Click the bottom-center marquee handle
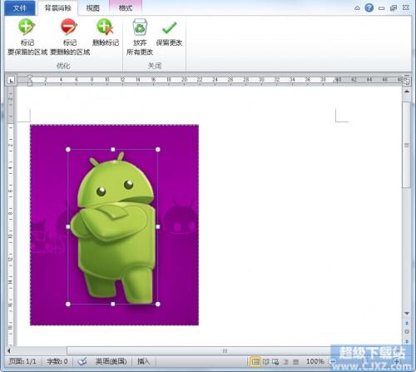Image resolution: width=416 pixels, height=372 pixels. 113,304
